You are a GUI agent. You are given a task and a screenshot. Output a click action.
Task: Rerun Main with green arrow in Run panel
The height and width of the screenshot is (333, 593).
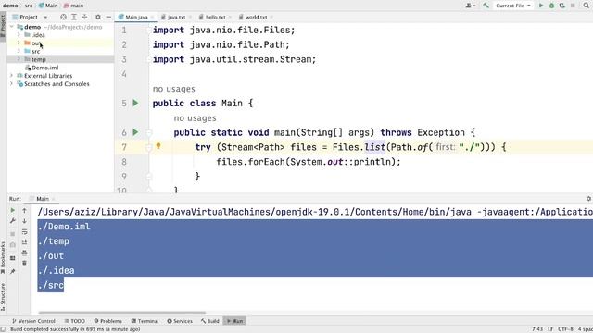click(12, 210)
